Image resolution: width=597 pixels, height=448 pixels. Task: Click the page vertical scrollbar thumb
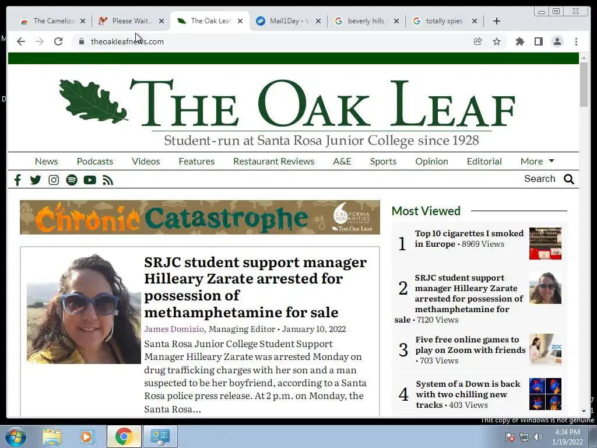[584, 84]
